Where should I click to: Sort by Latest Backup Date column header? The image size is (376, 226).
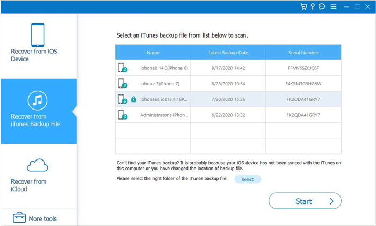coord(228,52)
